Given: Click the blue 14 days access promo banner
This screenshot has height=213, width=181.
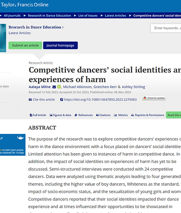Looking at the screenshot, I should point(13,145).
